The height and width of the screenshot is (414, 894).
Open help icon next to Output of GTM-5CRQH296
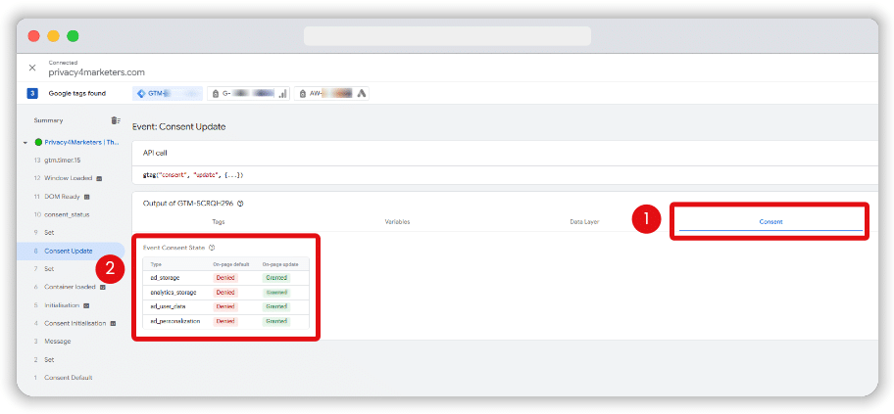click(240, 204)
